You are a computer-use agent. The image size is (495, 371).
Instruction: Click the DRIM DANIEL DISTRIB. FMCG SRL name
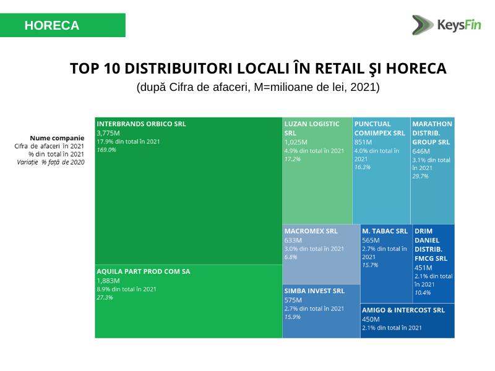pos(431,244)
